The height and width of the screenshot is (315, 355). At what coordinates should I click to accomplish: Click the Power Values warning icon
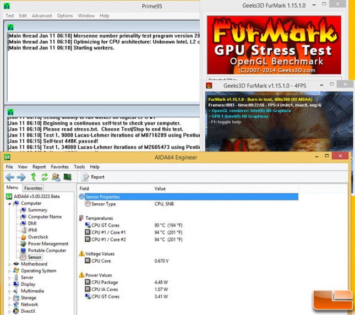pyautogui.click(x=81, y=275)
